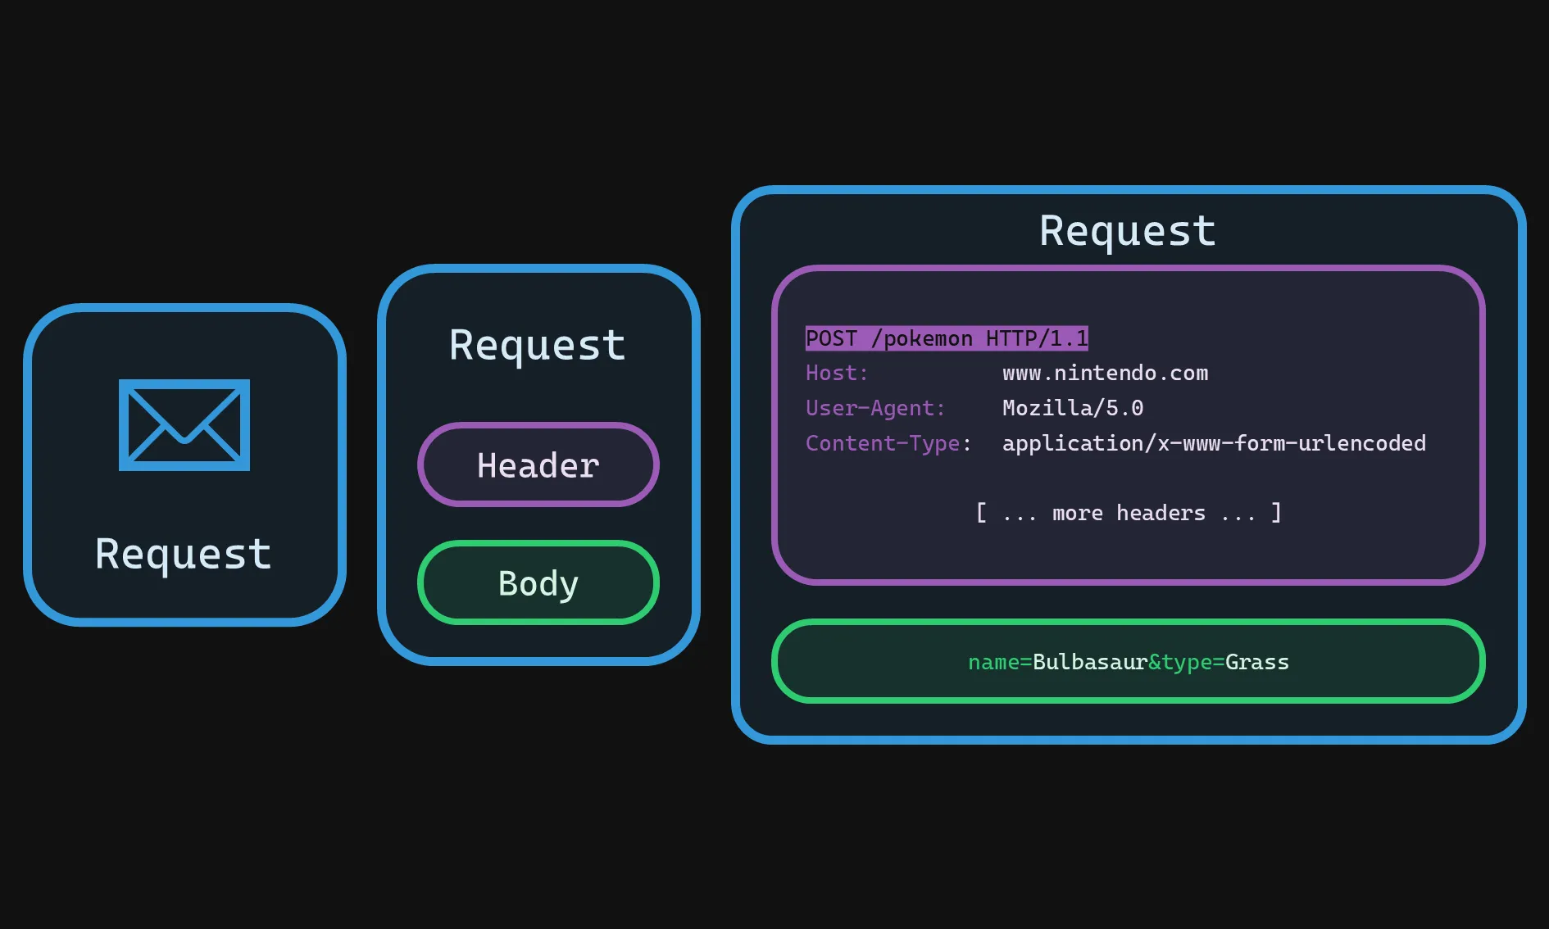
Task: Select the purple Header pill
Action: [x=538, y=464]
